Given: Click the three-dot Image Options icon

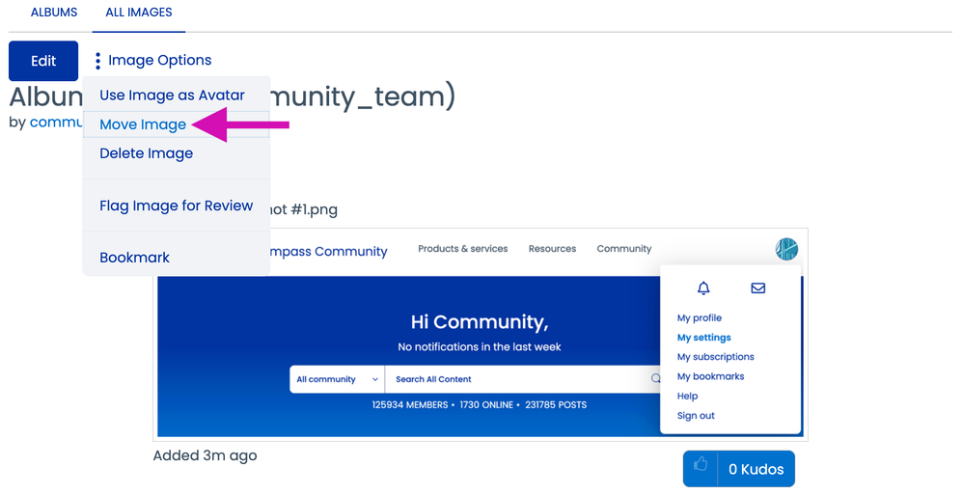Looking at the screenshot, I should click(97, 61).
